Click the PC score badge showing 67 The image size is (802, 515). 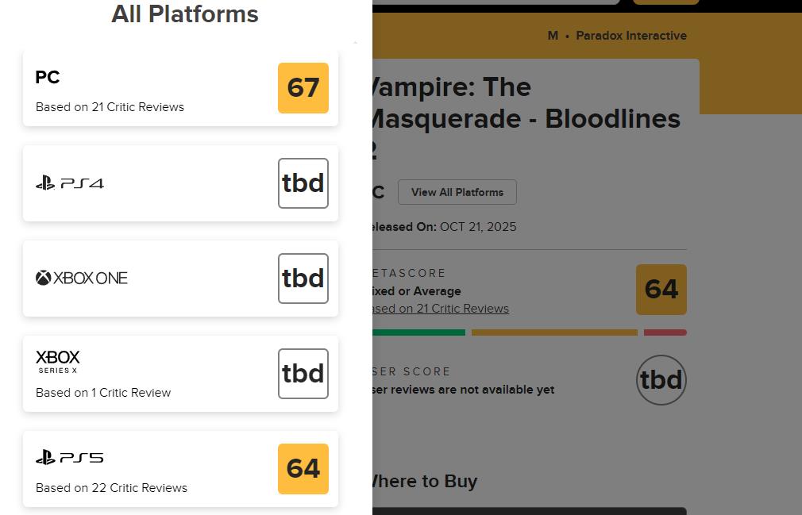click(x=303, y=88)
